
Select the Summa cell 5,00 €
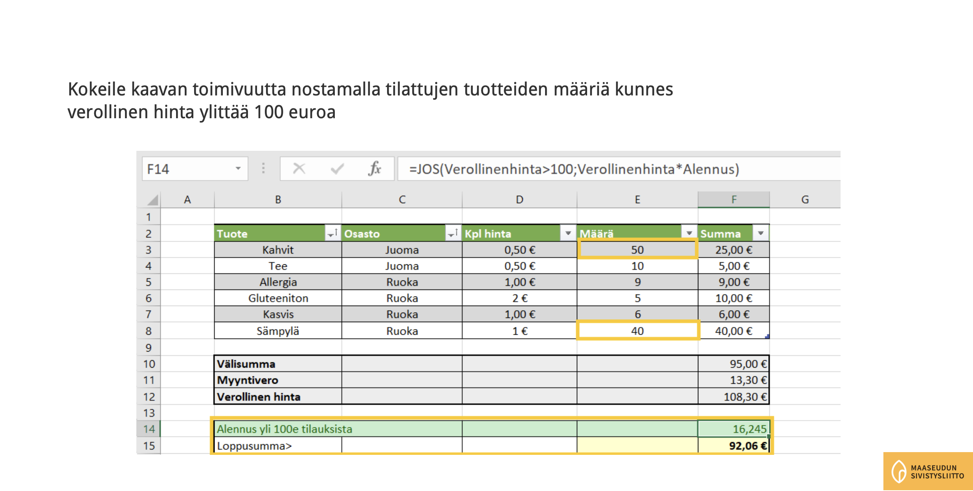coord(734,266)
